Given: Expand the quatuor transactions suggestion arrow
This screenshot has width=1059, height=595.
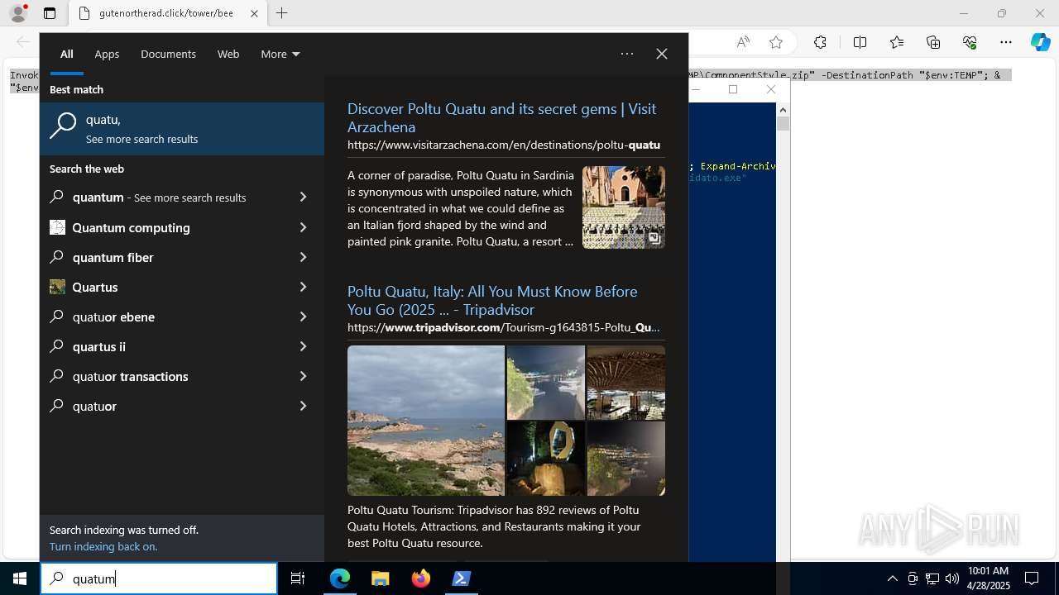Looking at the screenshot, I should pos(303,376).
